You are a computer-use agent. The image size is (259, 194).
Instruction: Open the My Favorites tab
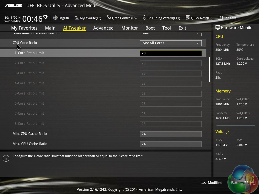pos(24,28)
